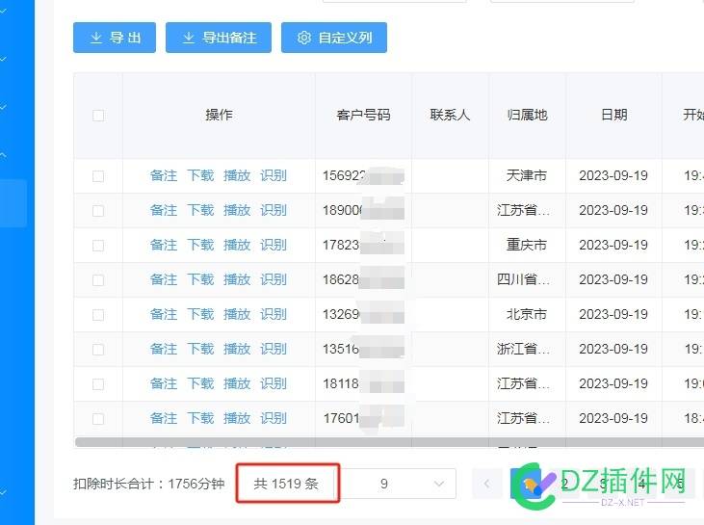Toggle the select-all checkbox in table header

point(98,116)
